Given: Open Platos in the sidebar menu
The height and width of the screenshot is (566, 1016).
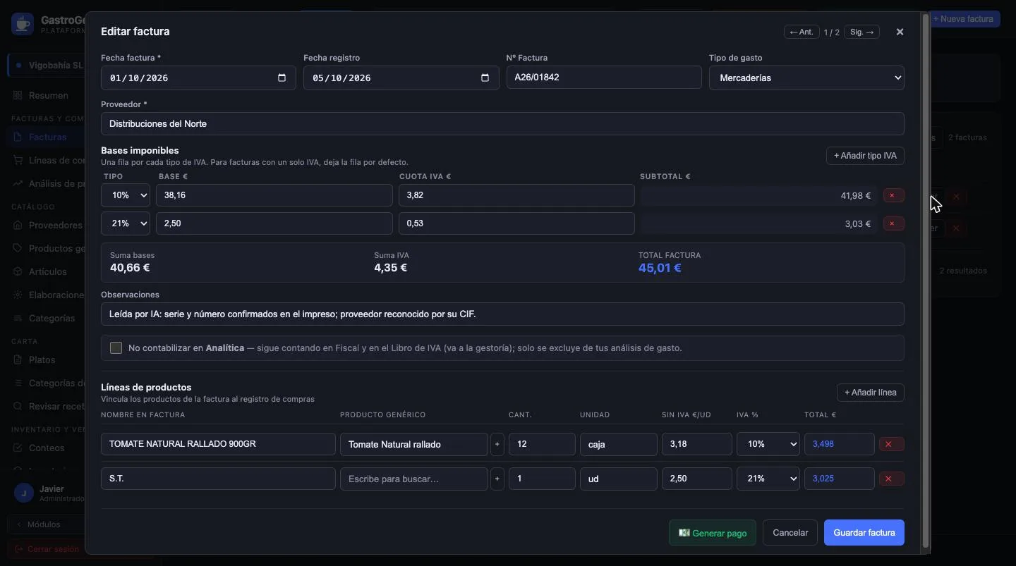Looking at the screenshot, I should tap(42, 359).
